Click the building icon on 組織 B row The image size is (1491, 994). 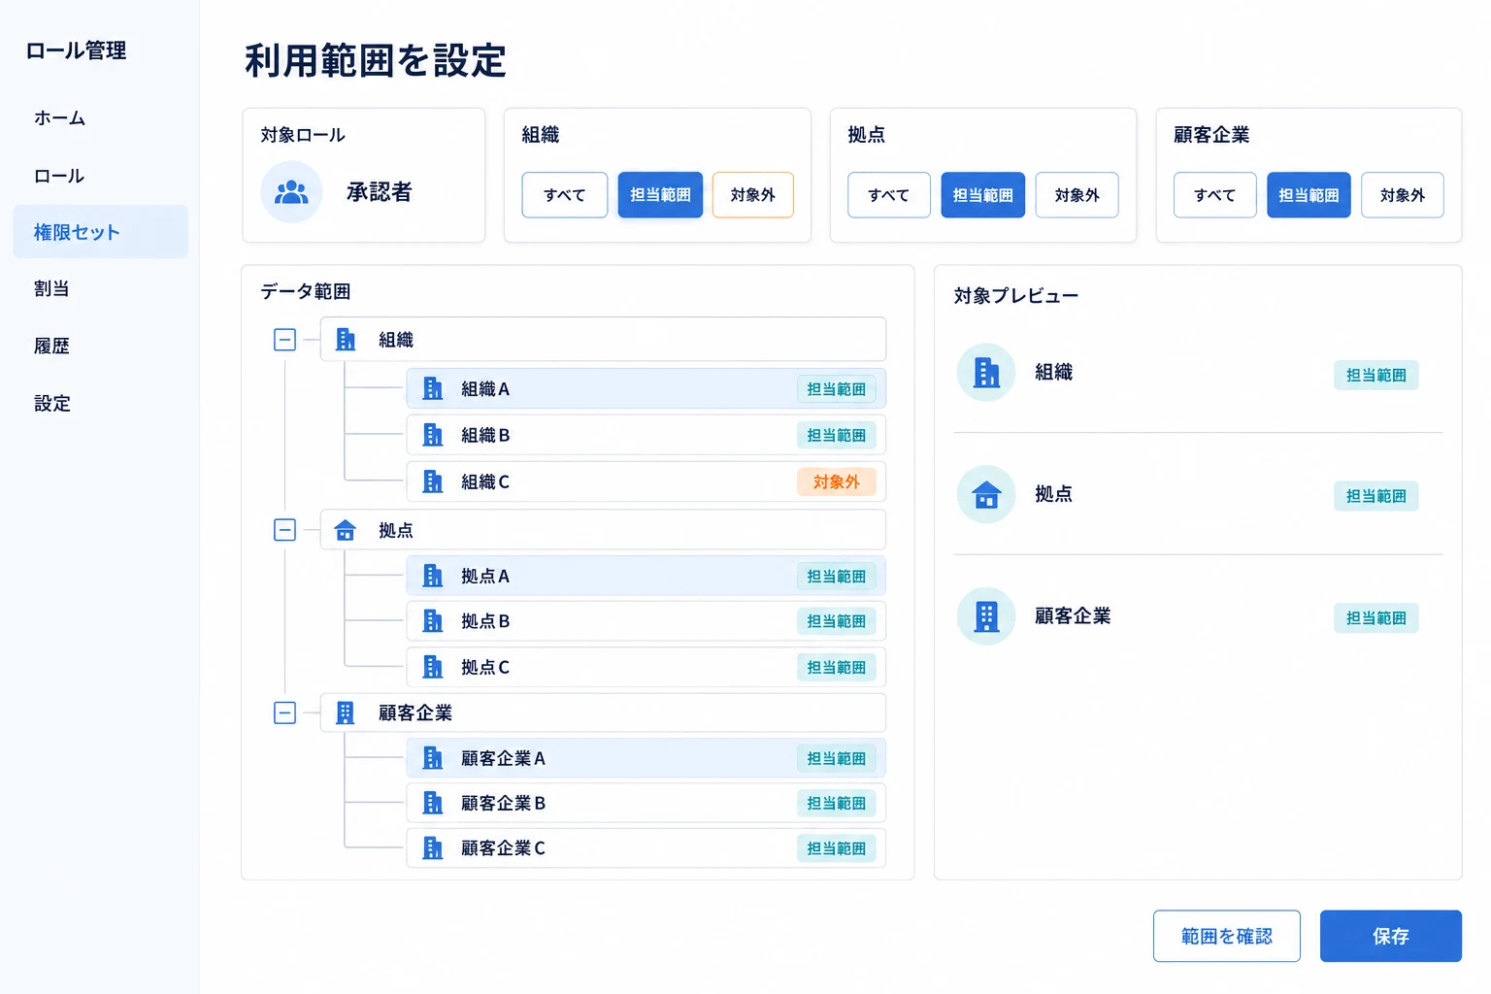[x=433, y=435]
